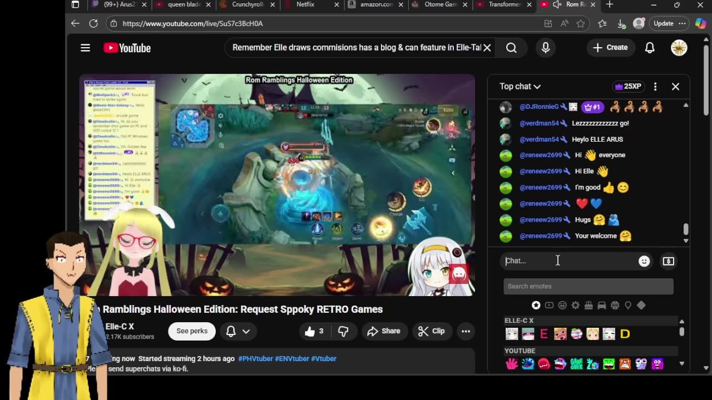The width and height of the screenshot is (712, 400).
Task: Dislike the live stream video
Action: [x=343, y=331]
